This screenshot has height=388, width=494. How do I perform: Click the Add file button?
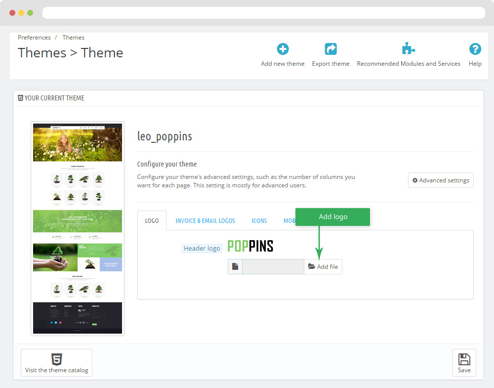click(x=323, y=267)
